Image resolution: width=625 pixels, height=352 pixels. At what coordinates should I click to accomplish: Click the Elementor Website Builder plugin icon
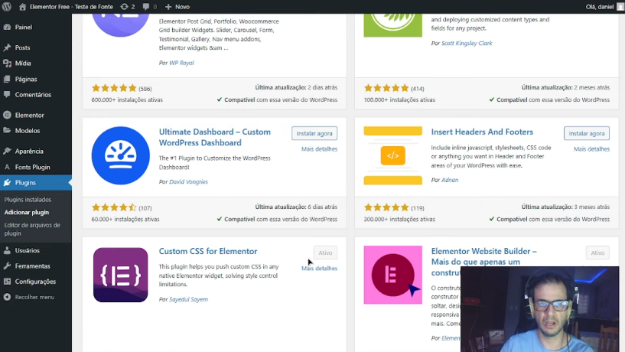pos(392,275)
